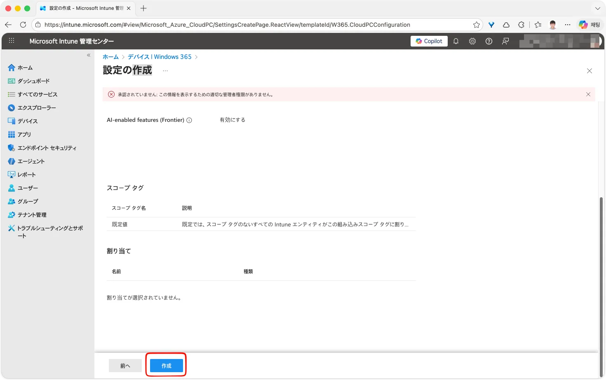
Task: Open the feedback person icon
Action: click(x=505, y=41)
